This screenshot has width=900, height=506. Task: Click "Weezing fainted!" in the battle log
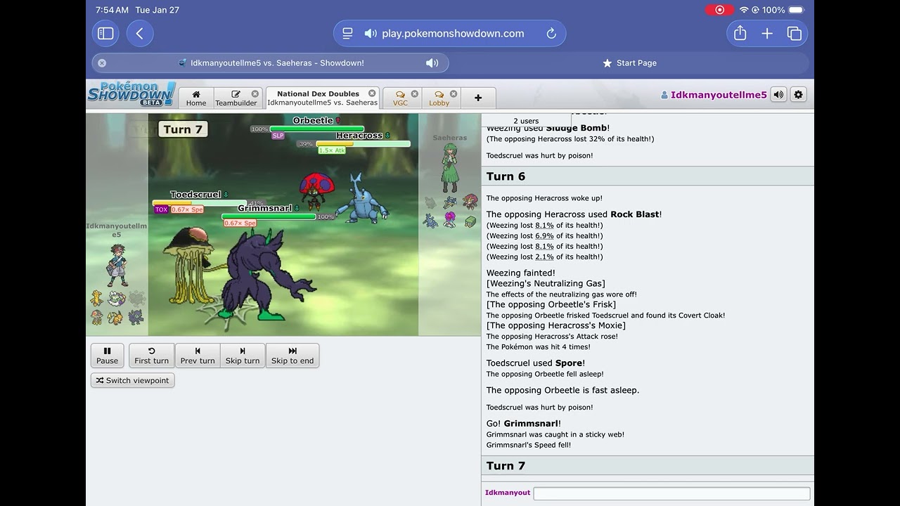pyautogui.click(x=521, y=273)
